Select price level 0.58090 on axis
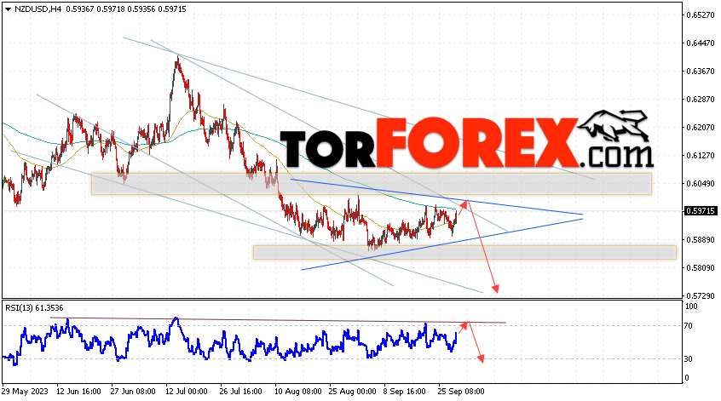This screenshot has width=721, height=401. (701, 268)
